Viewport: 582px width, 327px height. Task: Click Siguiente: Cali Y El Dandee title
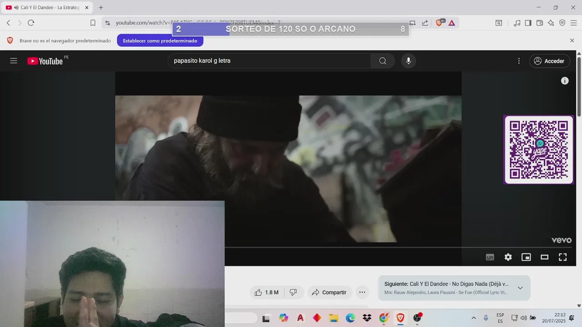point(447,284)
